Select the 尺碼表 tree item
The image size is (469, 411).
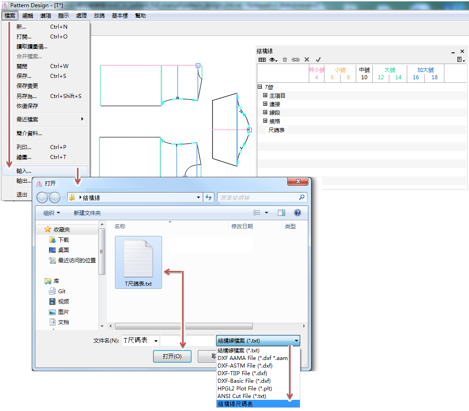[277, 130]
